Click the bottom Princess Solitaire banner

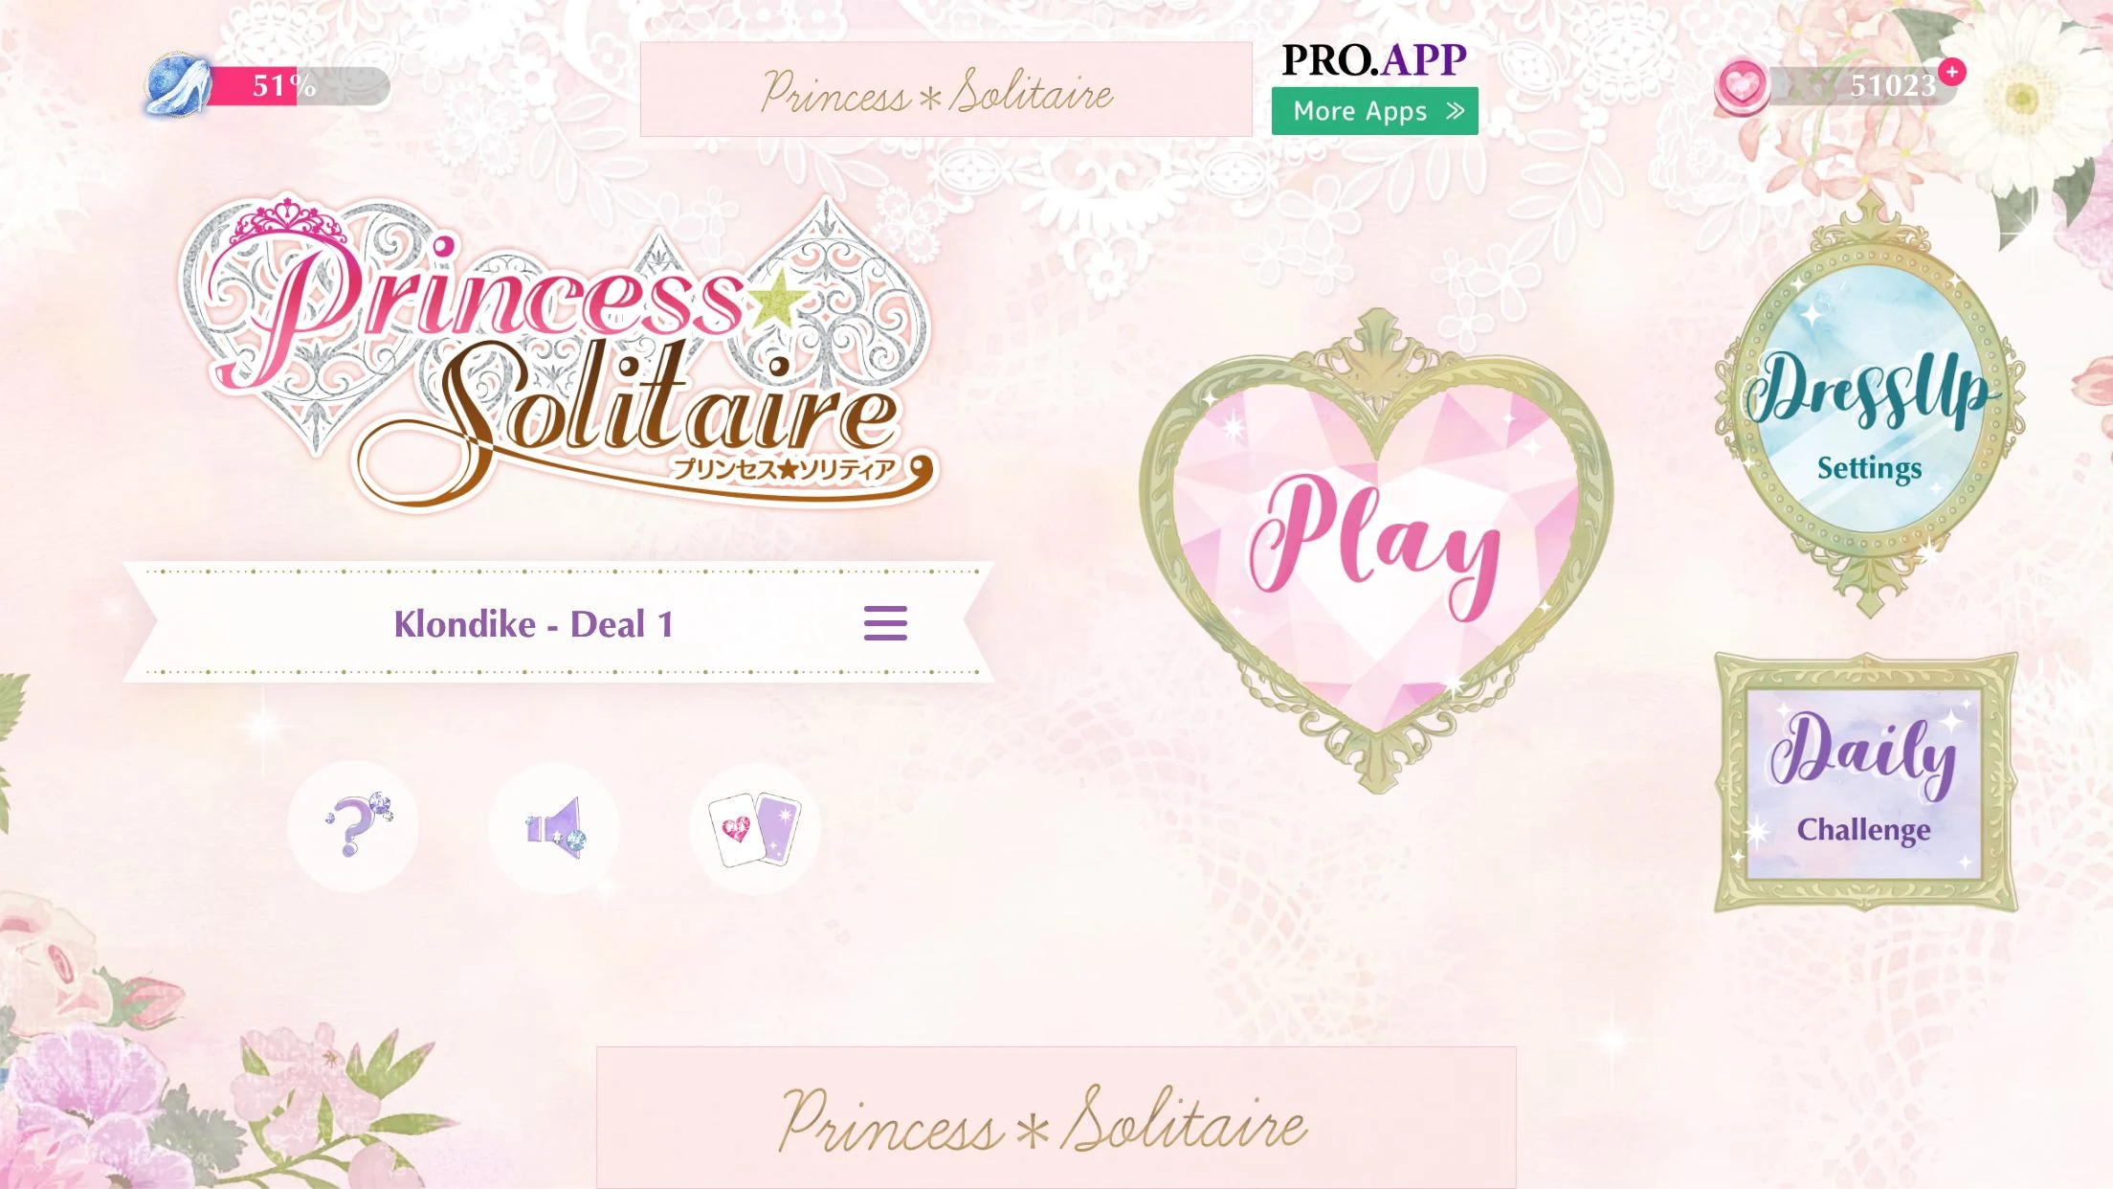click(x=1056, y=1117)
